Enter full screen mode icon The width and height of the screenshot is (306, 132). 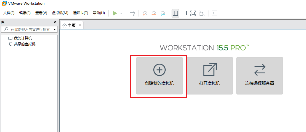pyautogui.click(x=193, y=13)
